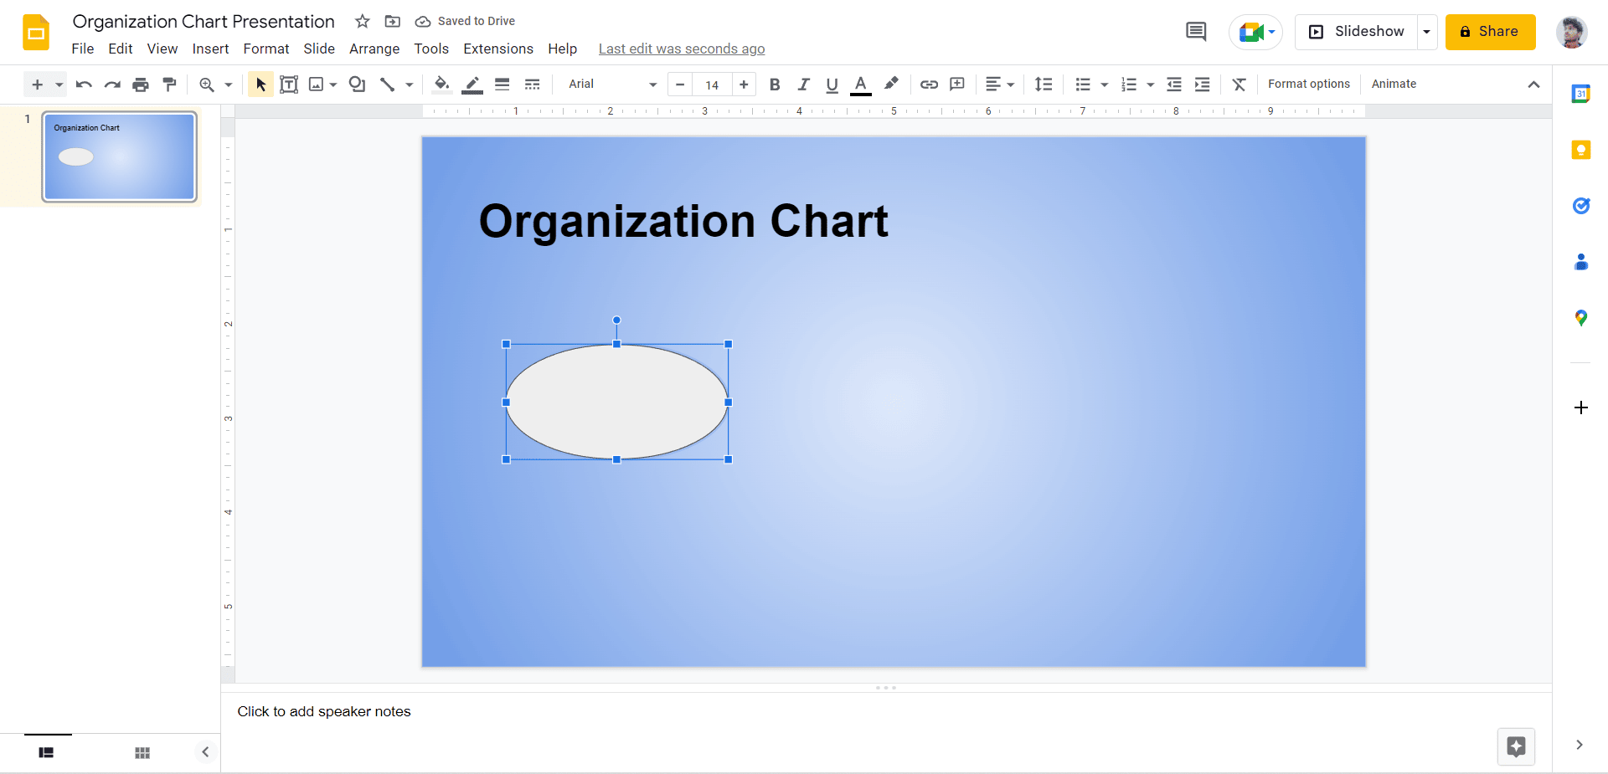Toggle bold formatting

pyautogui.click(x=774, y=84)
